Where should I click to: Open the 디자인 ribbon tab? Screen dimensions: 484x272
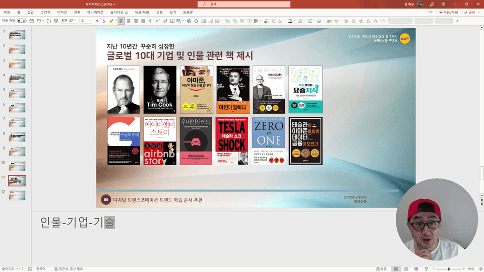(62, 12)
